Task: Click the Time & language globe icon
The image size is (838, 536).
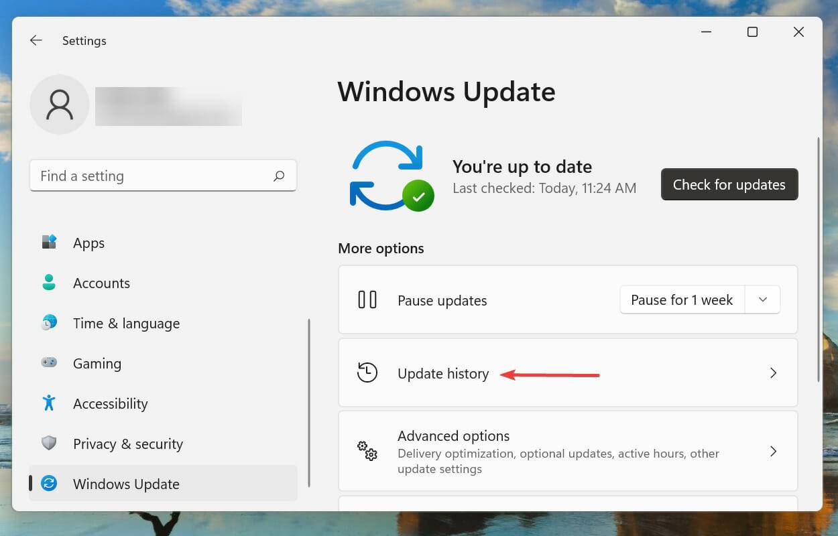Action: tap(49, 323)
